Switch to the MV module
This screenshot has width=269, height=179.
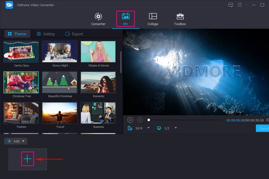(125, 19)
